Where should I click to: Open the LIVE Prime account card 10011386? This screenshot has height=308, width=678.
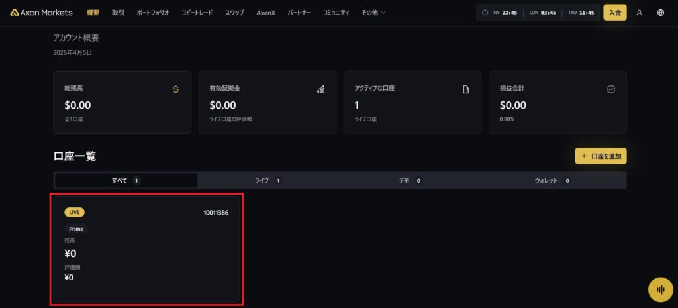pyautogui.click(x=146, y=249)
